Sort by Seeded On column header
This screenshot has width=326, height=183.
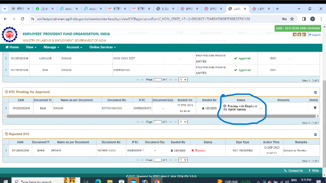point(185,100)
